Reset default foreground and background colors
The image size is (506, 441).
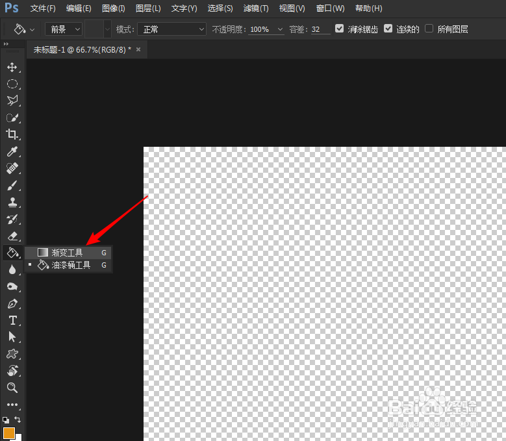click(6, 420)
